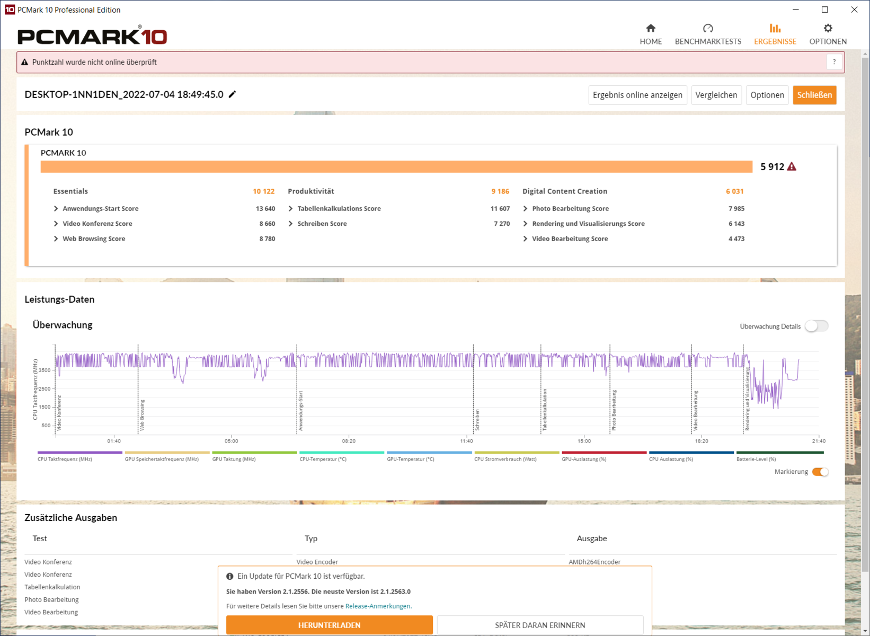This screenshot has height=636, width=870.
Task: Click the Ergebnis online anzeigen button
Action: [637, 95]
